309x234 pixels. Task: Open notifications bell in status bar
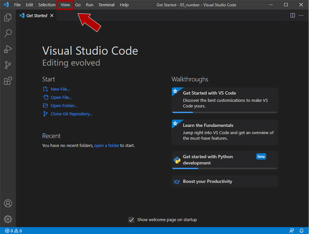pos(301,231)
